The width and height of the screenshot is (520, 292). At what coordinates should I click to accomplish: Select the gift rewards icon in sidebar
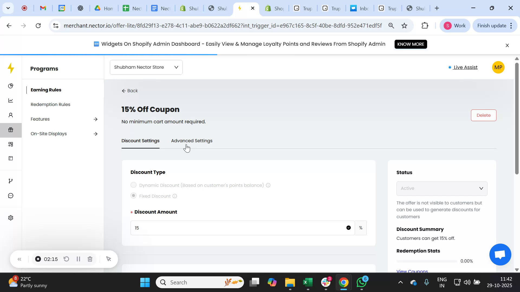pos(11,130)
